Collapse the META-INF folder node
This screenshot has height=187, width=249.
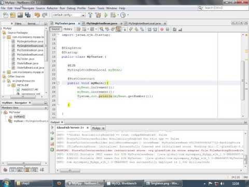[9, 85]
